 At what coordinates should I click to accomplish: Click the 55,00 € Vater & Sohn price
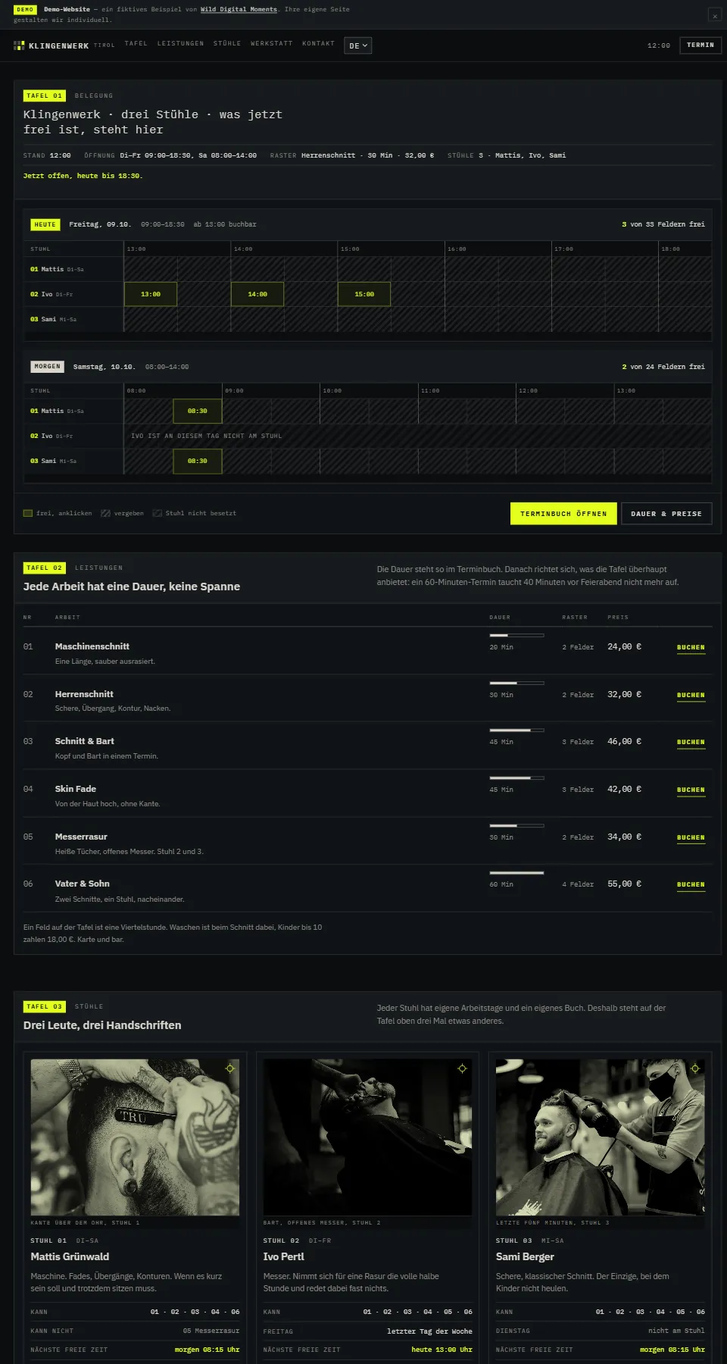(x=624, y=884)
